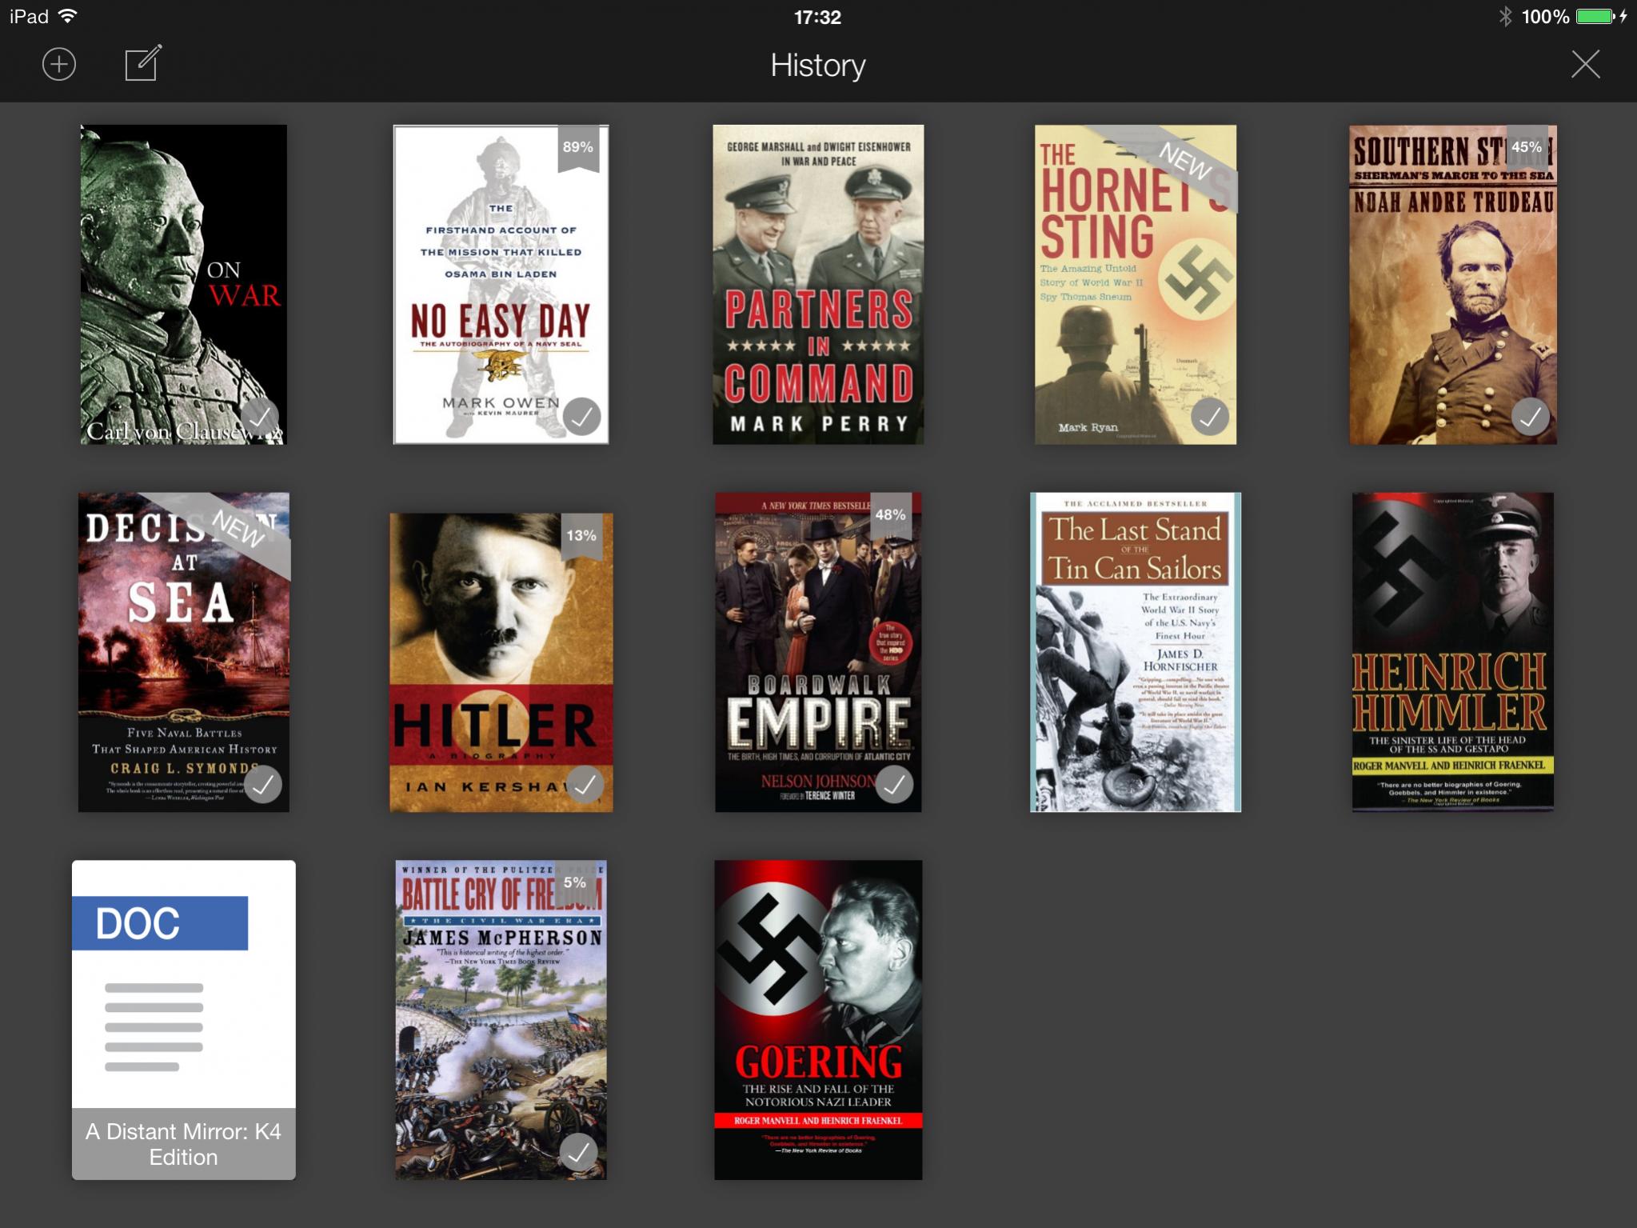This screenshot has height=1228, width=1637.
Task: Open Goering book cover
Action: [x=817, y=1020]
